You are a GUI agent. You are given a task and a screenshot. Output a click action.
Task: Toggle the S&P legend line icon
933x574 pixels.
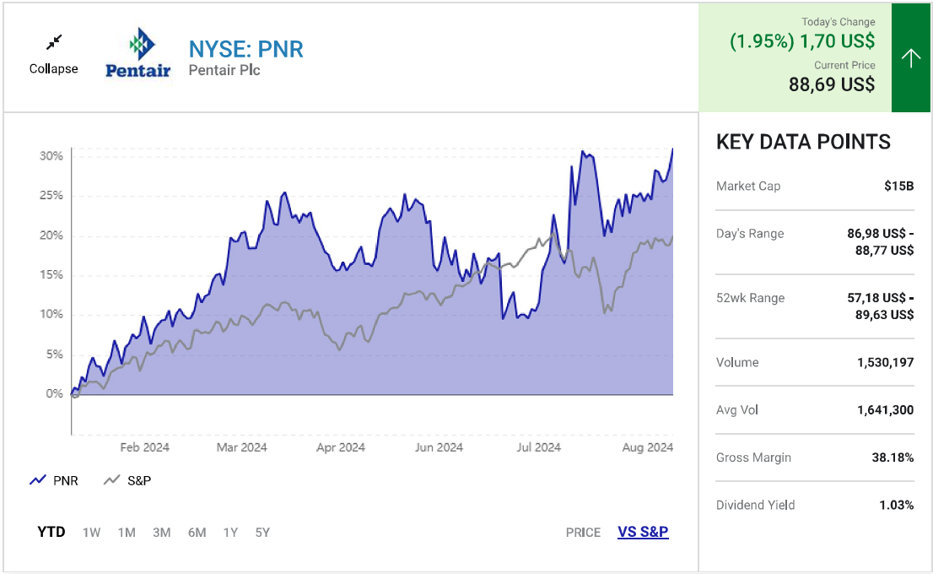[x=111, y=480]
